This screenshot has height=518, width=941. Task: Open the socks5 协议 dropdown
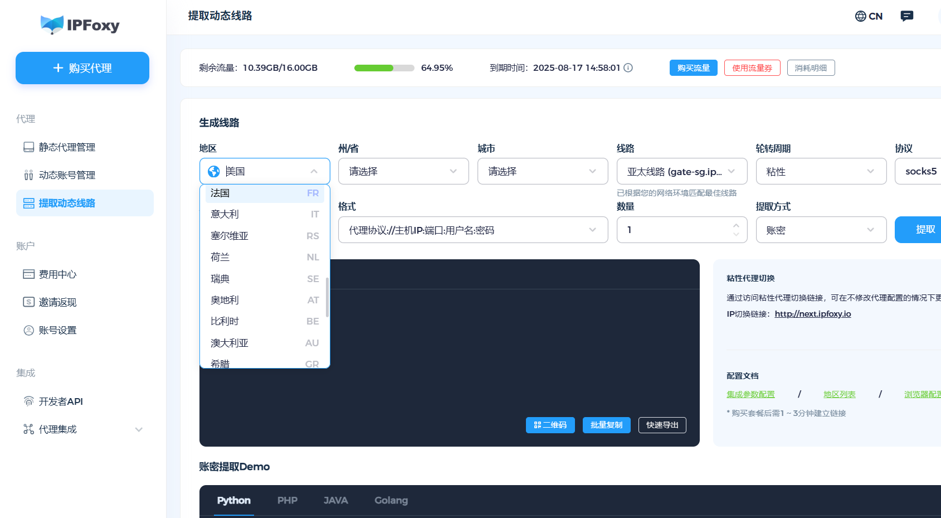click(x=918, y=171)
